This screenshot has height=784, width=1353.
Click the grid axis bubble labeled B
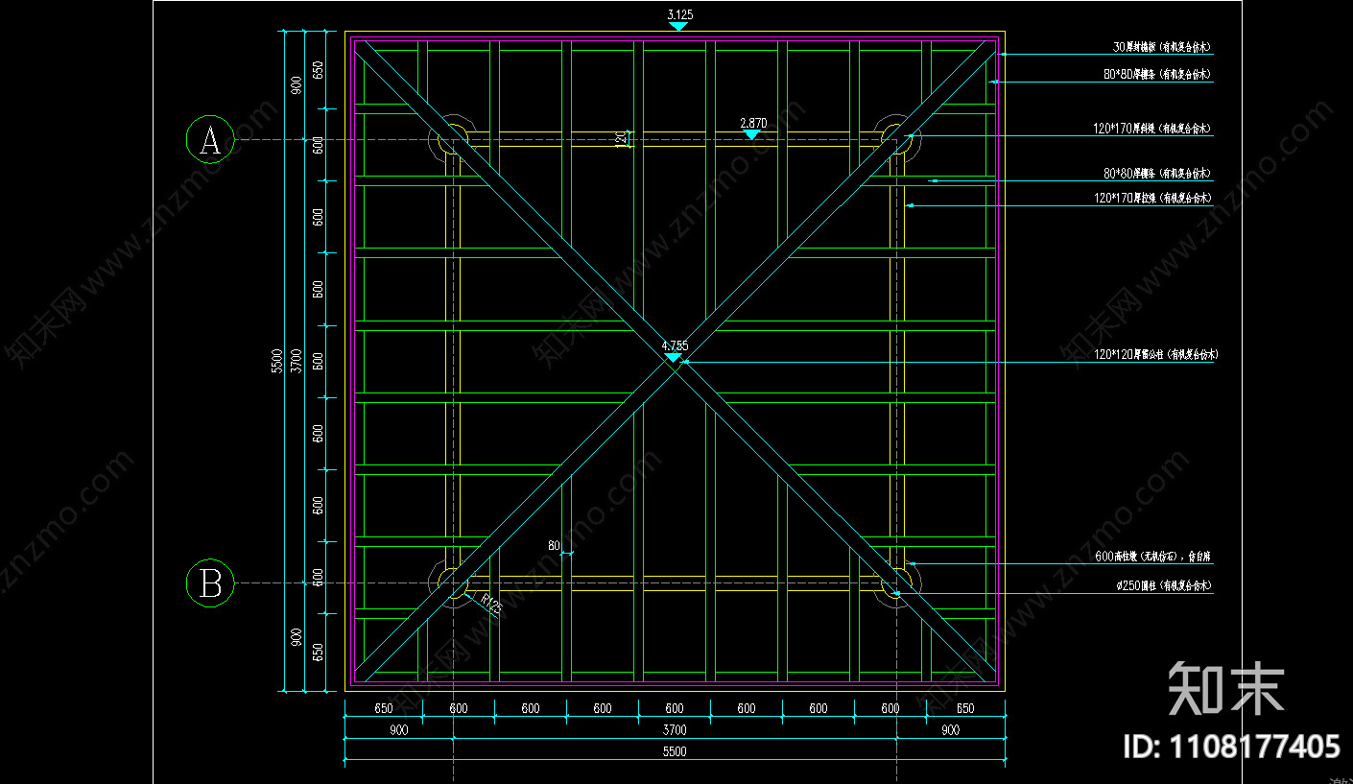coord(210,582)
